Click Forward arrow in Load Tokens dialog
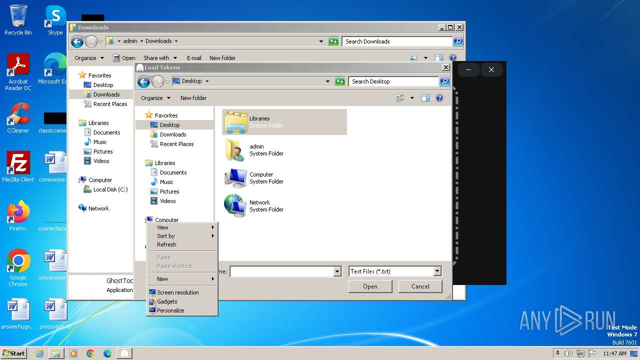640x360 pixels. (157, 81)
